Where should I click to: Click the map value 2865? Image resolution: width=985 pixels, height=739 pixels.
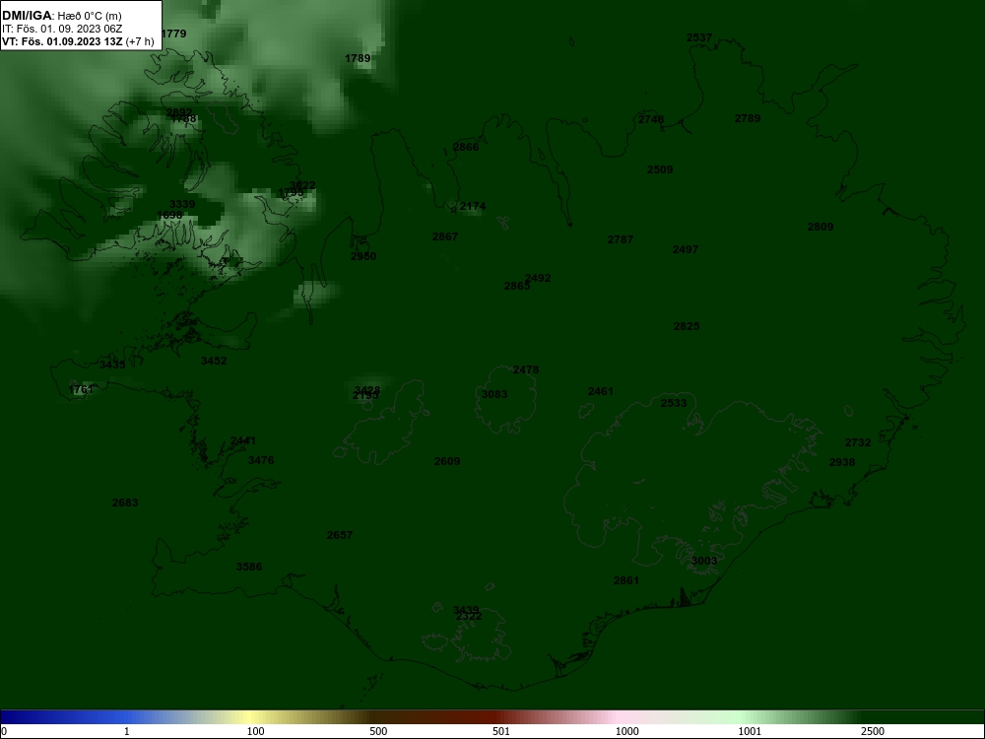point(517,286)
